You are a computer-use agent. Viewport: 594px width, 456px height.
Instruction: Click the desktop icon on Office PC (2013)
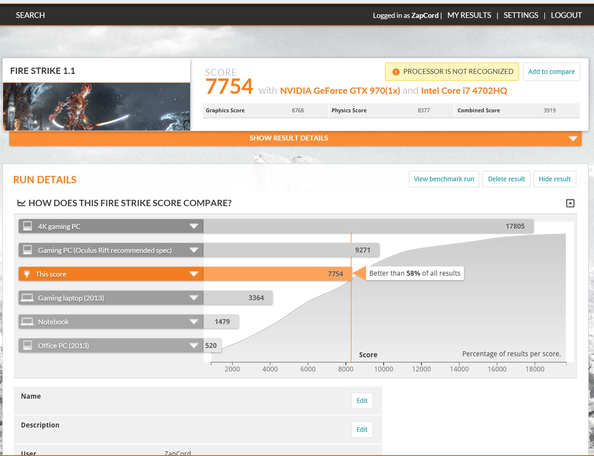[27, 345]
